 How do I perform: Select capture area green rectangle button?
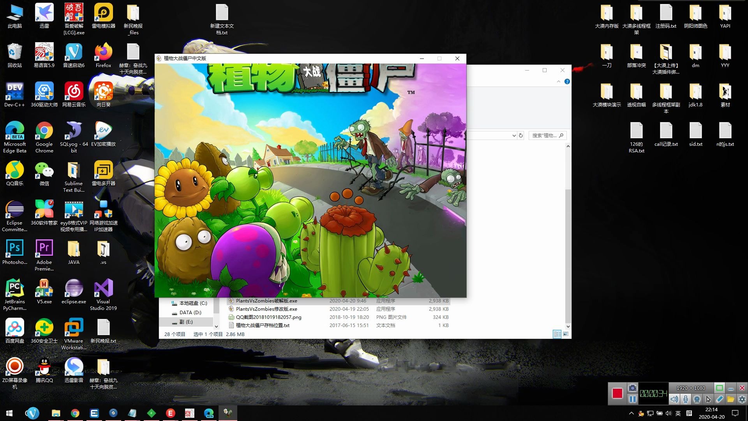pyautogui.click(x=720, y=388)
